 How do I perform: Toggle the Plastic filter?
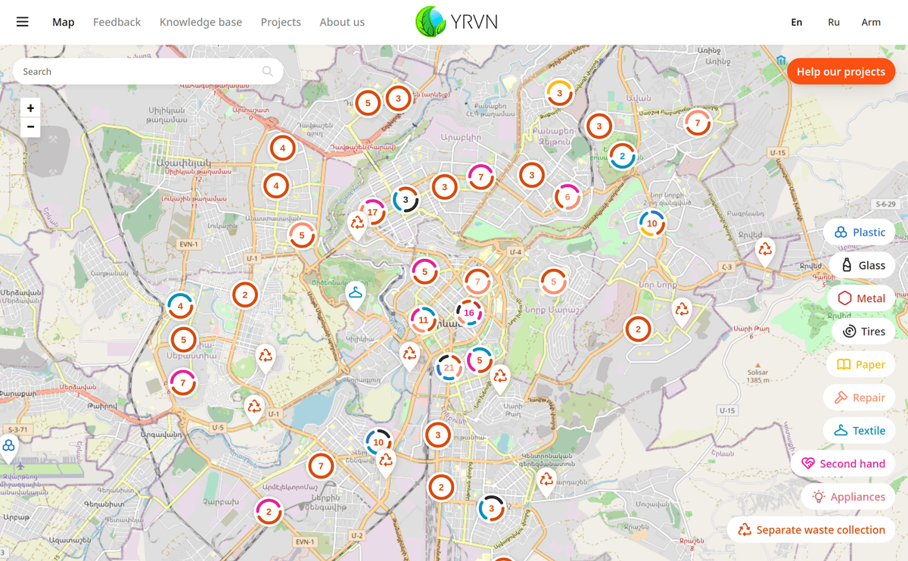pyautogui.click(x=860, y=232)
